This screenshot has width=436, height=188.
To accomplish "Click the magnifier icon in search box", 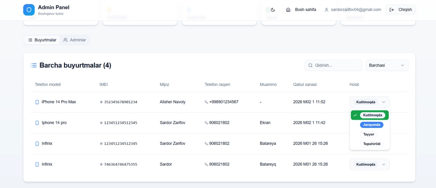I will (310, 66).
